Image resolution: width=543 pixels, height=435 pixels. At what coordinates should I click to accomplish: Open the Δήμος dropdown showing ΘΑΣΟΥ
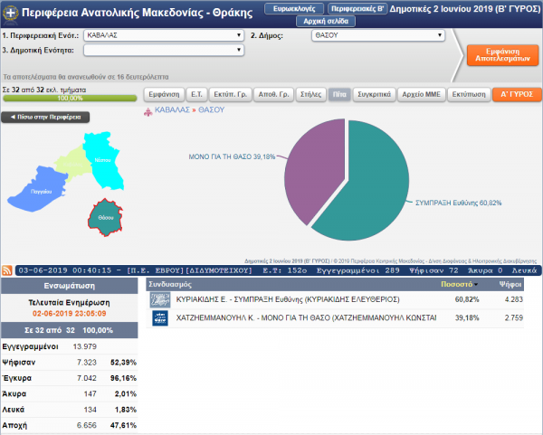(376, 35)
